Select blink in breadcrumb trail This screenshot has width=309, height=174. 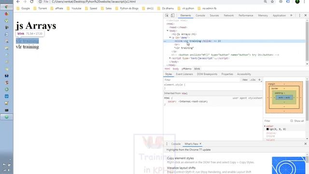(197, 69)
